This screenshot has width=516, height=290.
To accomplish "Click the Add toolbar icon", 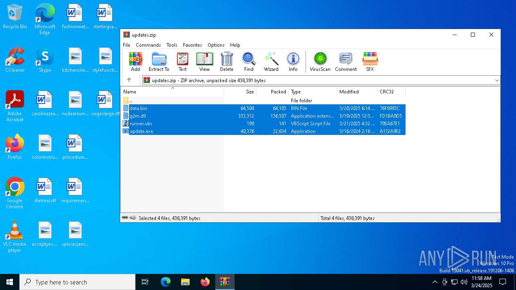I will point(135,62).
